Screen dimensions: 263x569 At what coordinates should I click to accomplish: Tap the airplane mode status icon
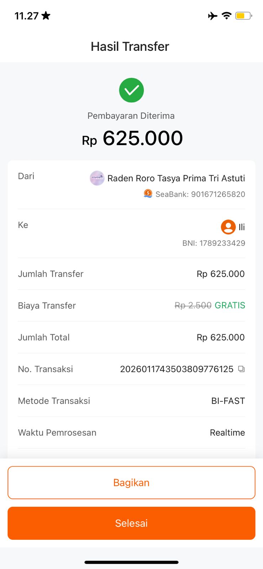point(212,16)
